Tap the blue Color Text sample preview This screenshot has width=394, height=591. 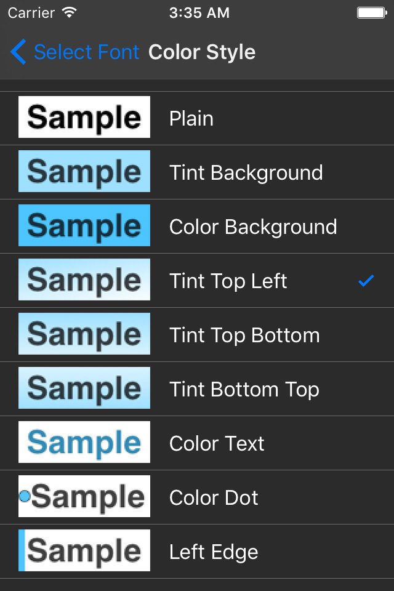84,442
